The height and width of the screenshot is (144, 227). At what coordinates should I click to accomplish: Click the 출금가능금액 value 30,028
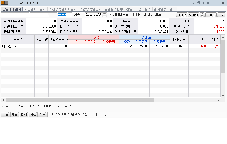tap(107, 21)
